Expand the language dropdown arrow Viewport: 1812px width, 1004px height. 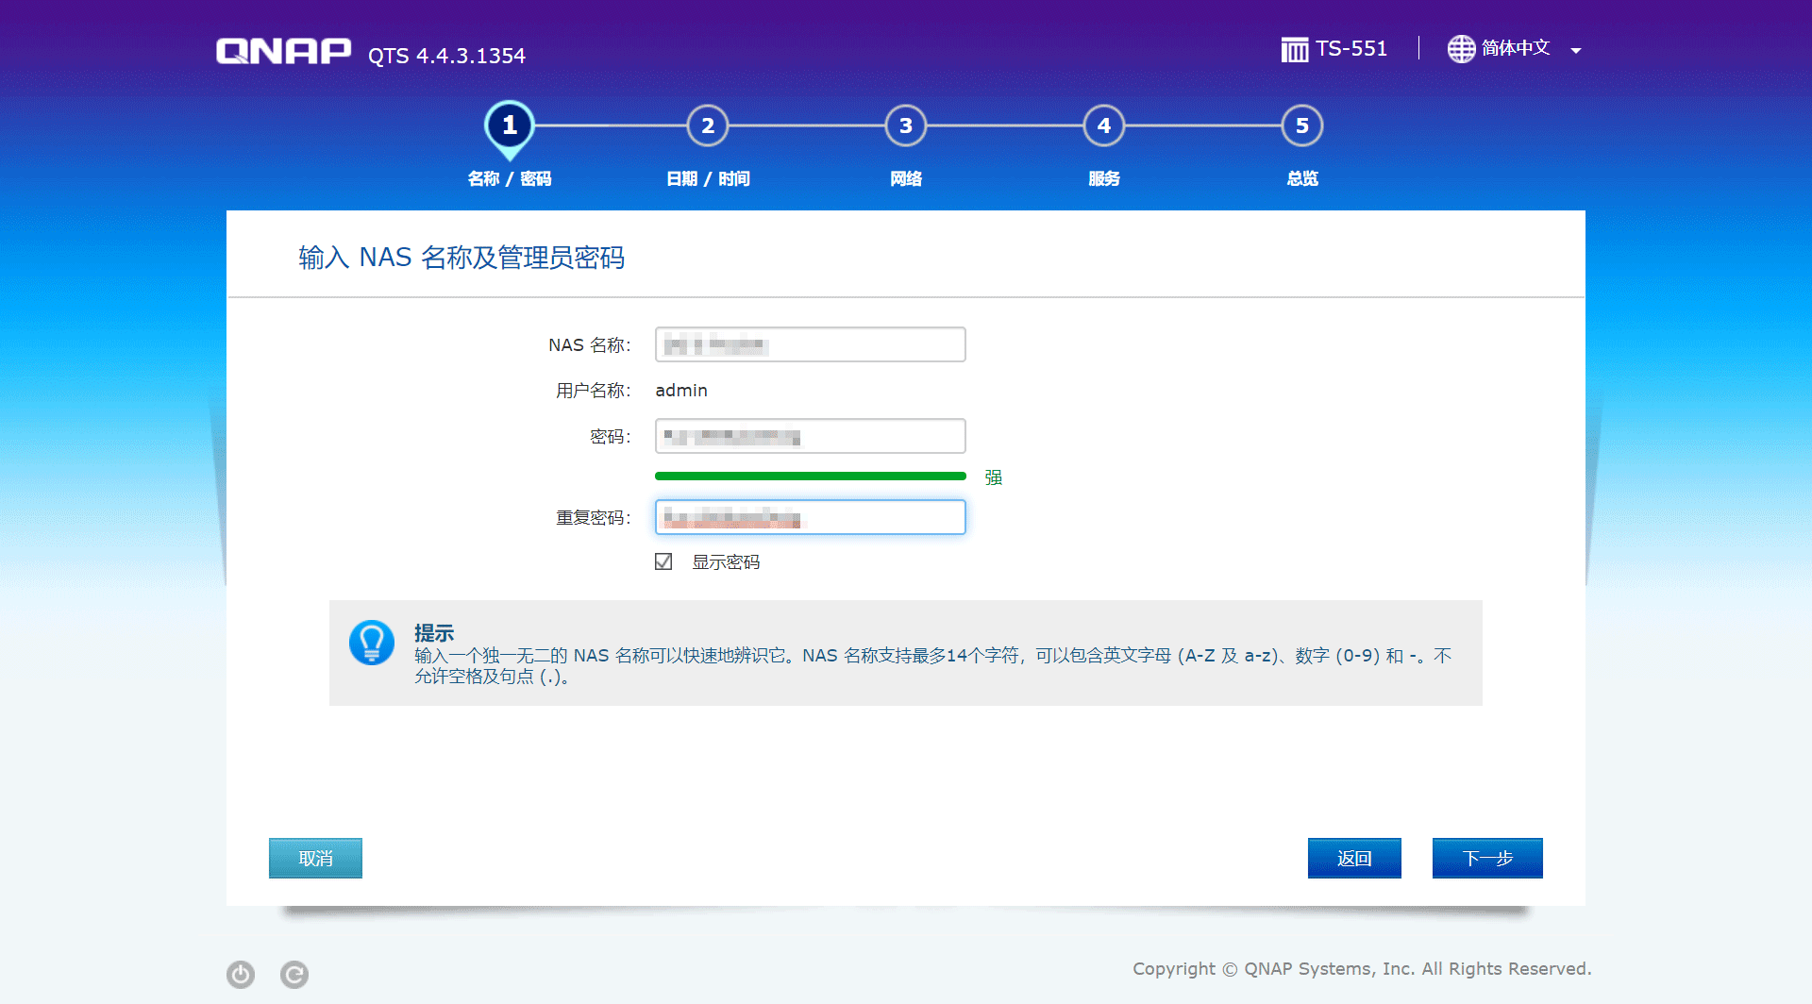click(x=1576, y=51)
